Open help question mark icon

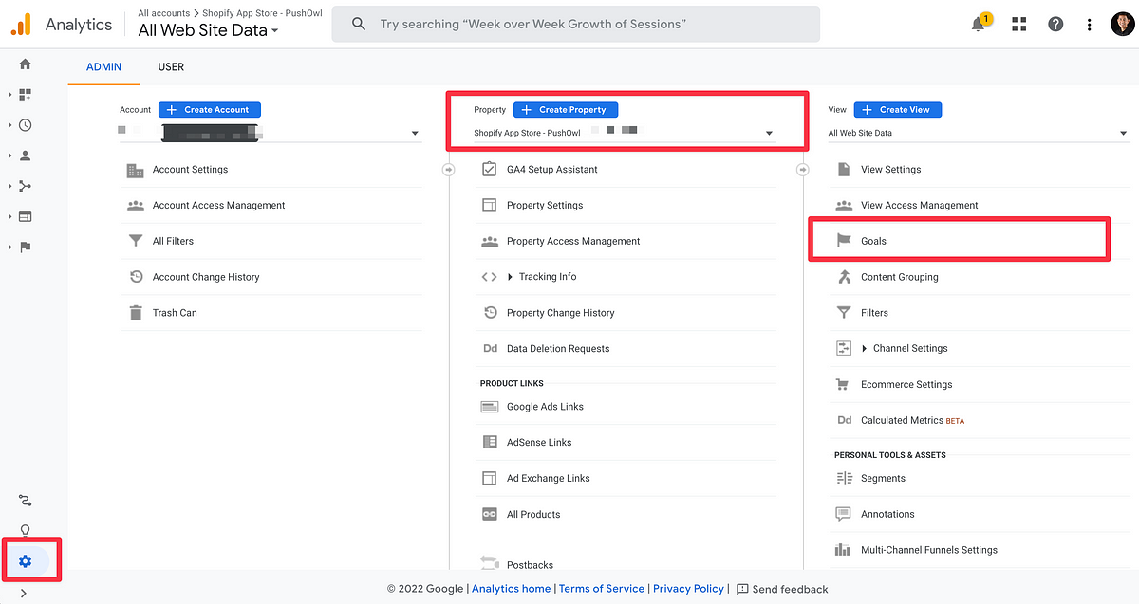coord(1055,25)
